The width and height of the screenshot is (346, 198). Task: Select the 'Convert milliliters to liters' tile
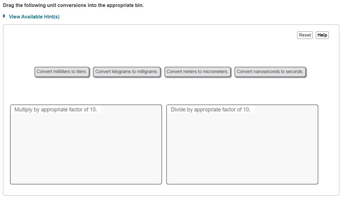62,72
